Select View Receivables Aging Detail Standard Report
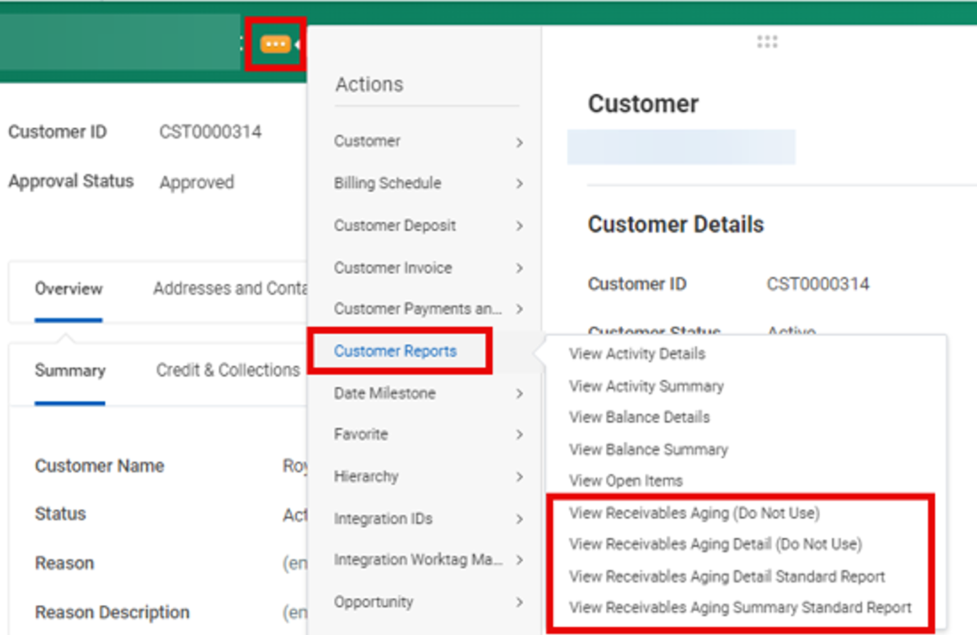The width and height of the screenshot is (977, 635). click(x=727, y=577)
